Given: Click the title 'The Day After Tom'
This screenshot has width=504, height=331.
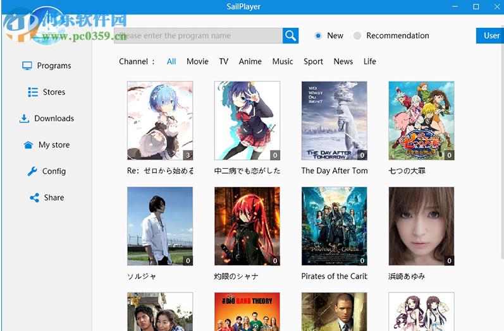Looking at the screenshot, I should tap(335, 171).
